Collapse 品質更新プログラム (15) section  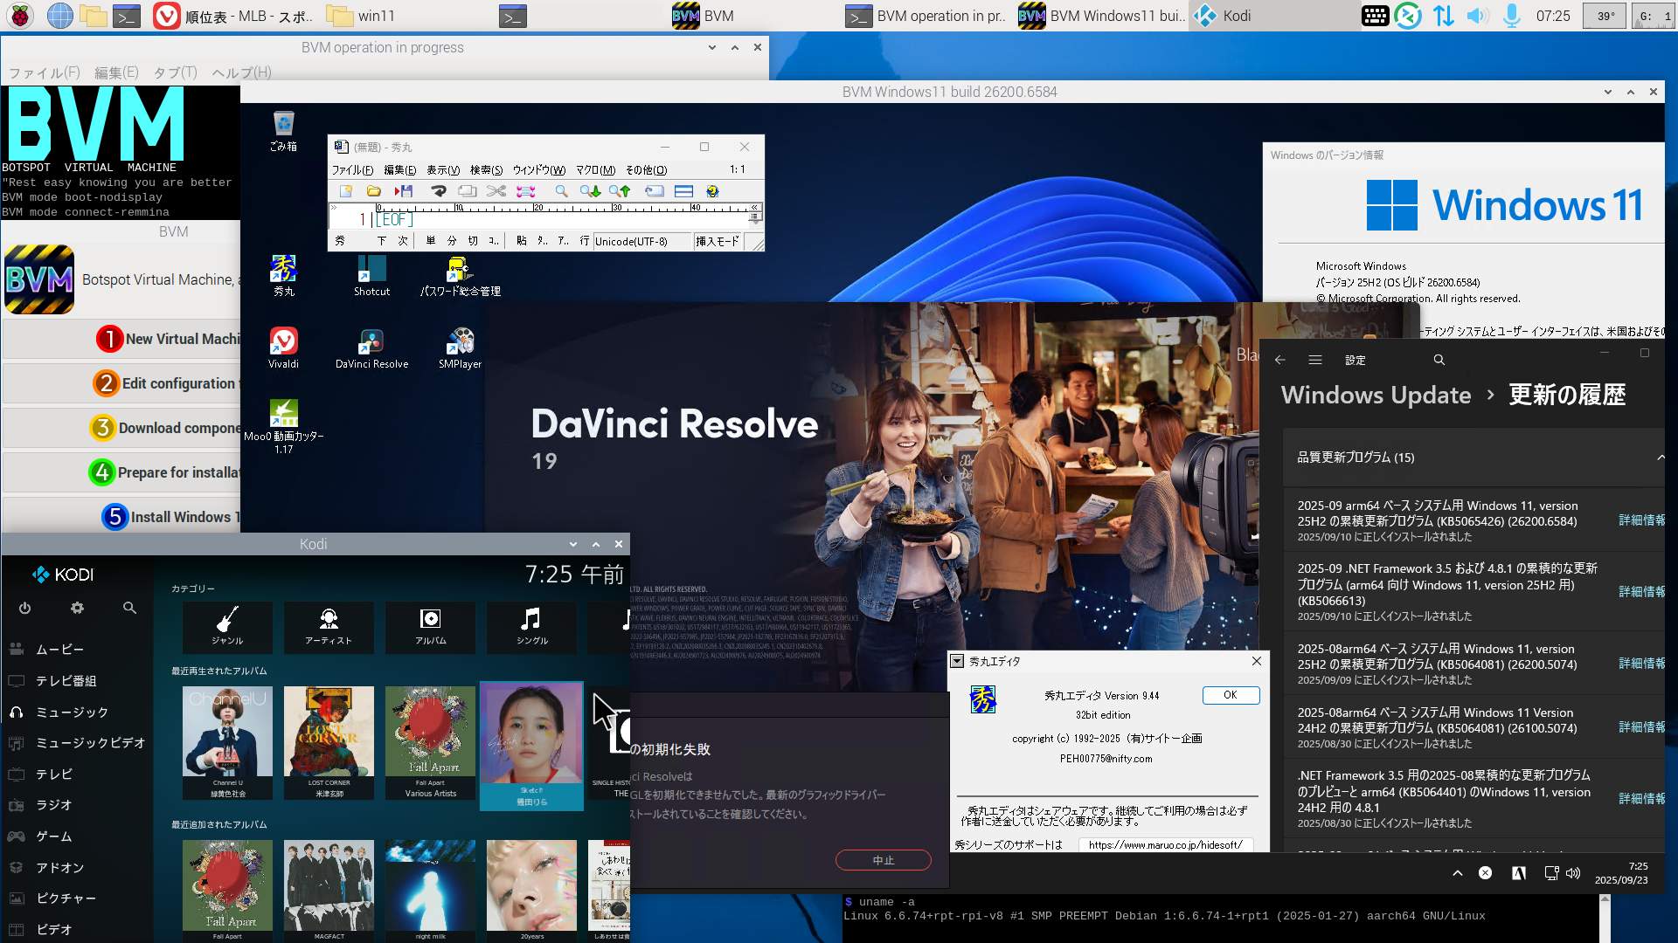1660,458
